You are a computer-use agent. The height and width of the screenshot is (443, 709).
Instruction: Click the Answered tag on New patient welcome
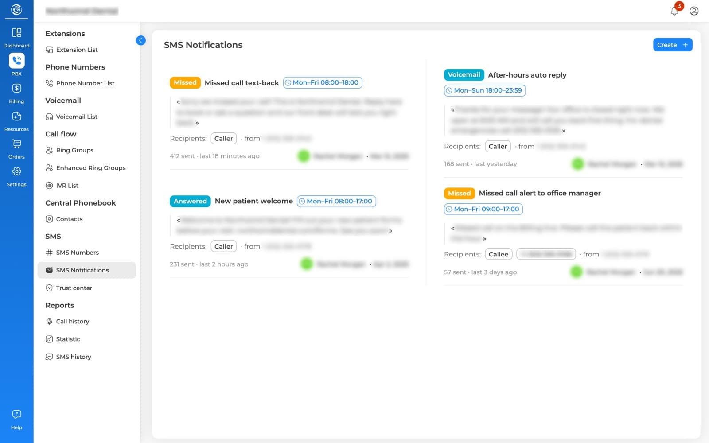190,201
